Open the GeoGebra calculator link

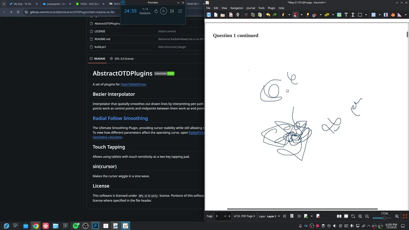107,137
